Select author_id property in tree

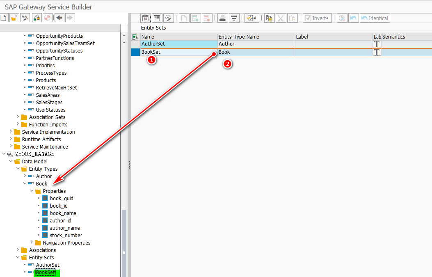point(60,220)
